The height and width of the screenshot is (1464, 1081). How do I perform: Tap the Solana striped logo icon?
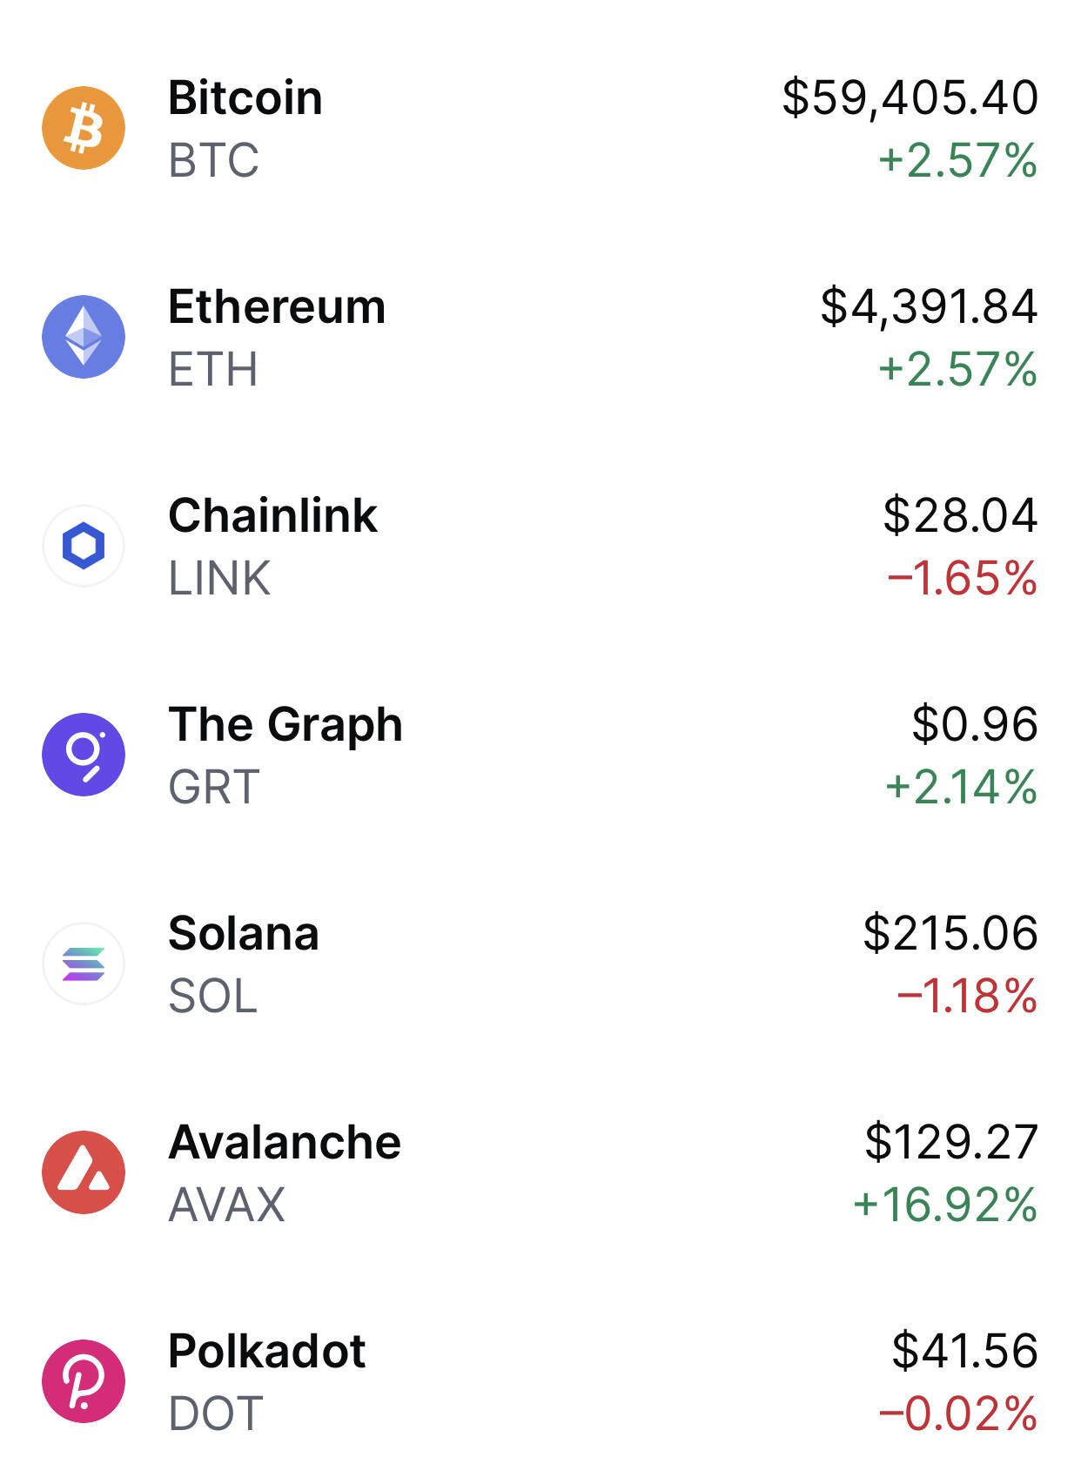[84, 964]
